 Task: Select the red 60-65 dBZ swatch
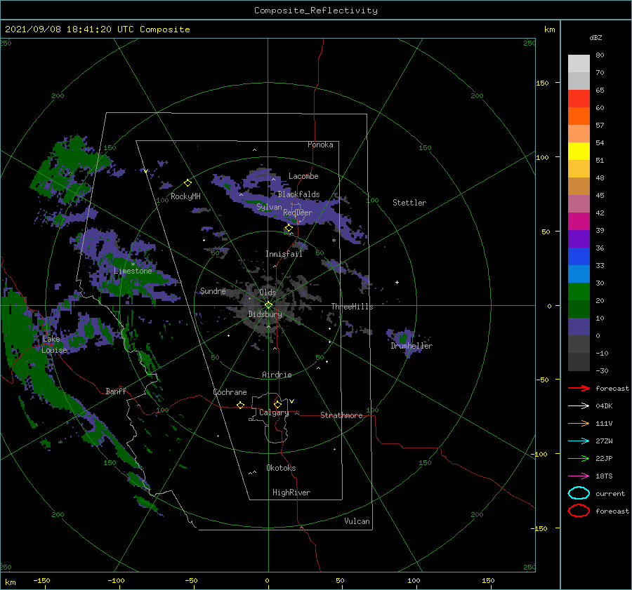click(x=579, y=99)
